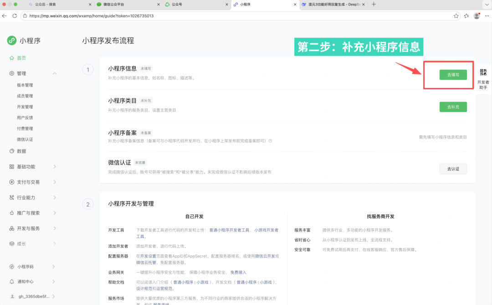Click the 小程序码 icon
492x305 pixels.
pos(11,266)
